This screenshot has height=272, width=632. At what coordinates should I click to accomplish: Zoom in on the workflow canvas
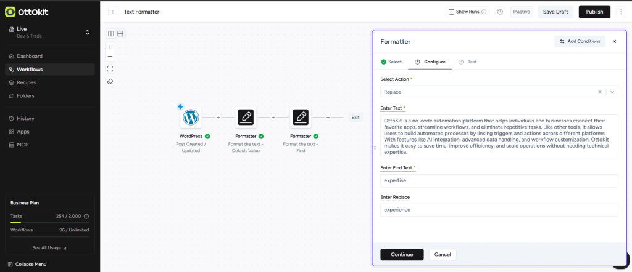[x=110, y=47]
